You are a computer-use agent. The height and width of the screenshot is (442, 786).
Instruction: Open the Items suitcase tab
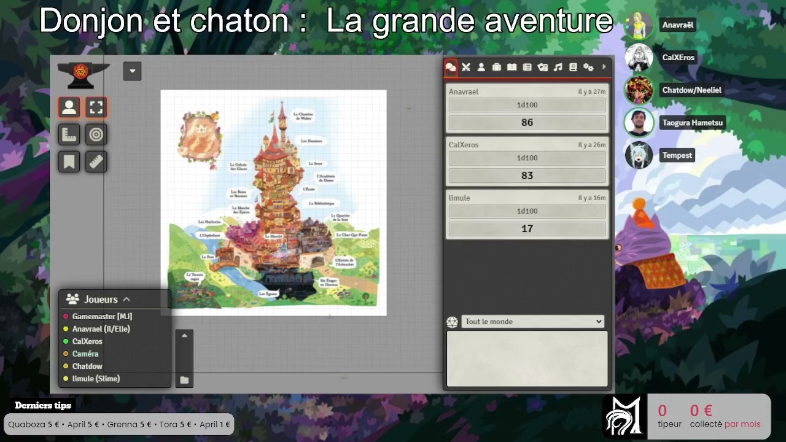(x=497, y=68)
